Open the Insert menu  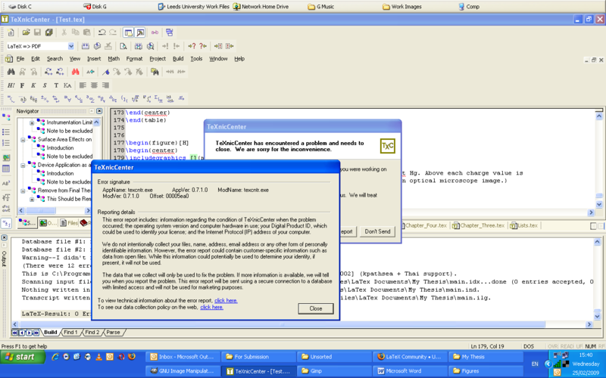click(x=94, y=59)
